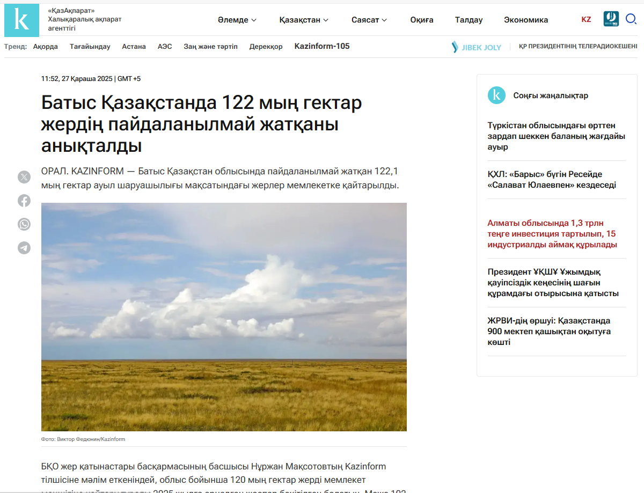The height and width of the screenshot is (493, 644).
Task: Share the article via Telegram icon
Action: (24, 248)
